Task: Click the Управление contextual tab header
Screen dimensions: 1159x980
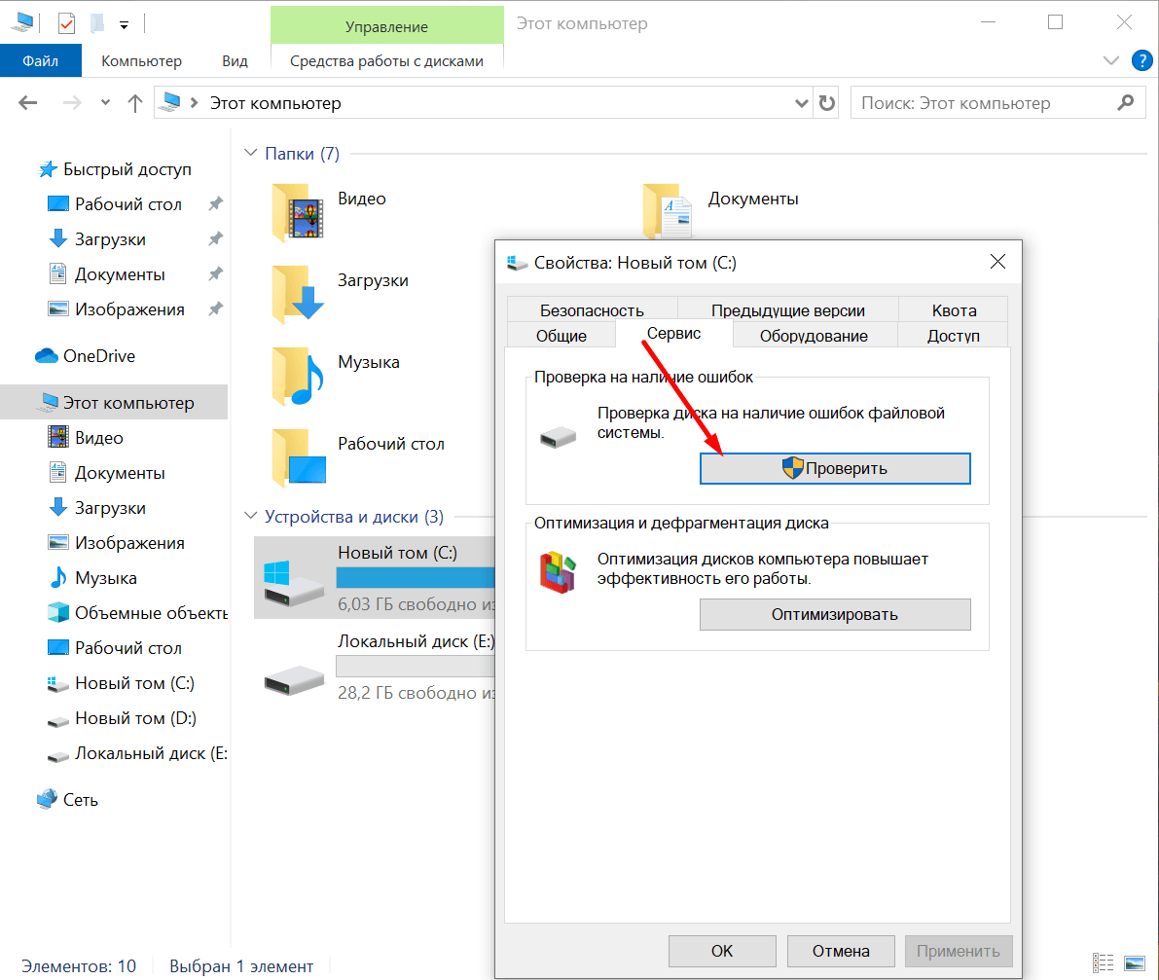Action: [386, 26]
